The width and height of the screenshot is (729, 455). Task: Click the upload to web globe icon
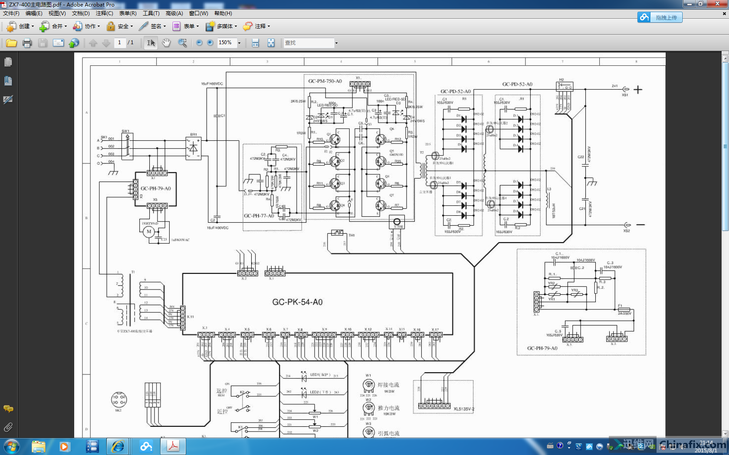point(74,43)
